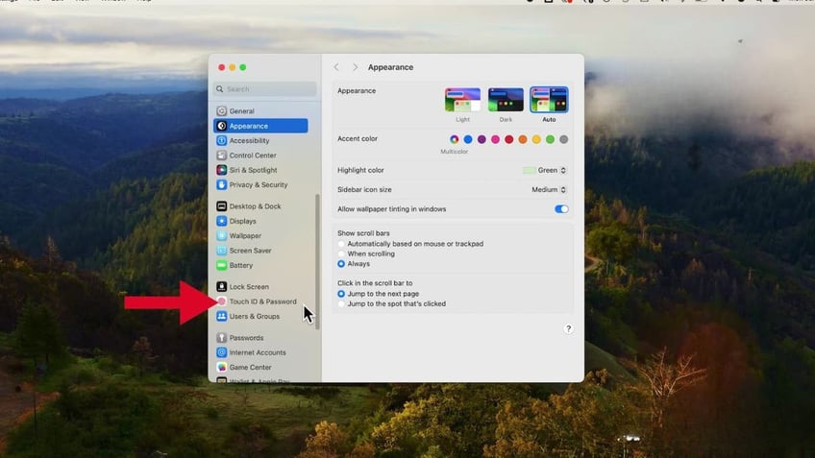815x458 pixels.
Task: Open Screen Saver sidebar icon
Action: [x=221, y=251]
